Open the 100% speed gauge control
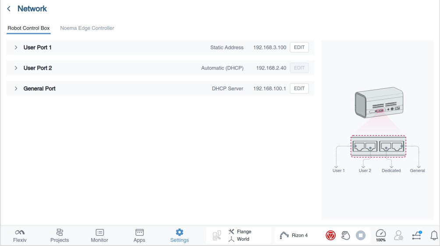 pos(381,236)
